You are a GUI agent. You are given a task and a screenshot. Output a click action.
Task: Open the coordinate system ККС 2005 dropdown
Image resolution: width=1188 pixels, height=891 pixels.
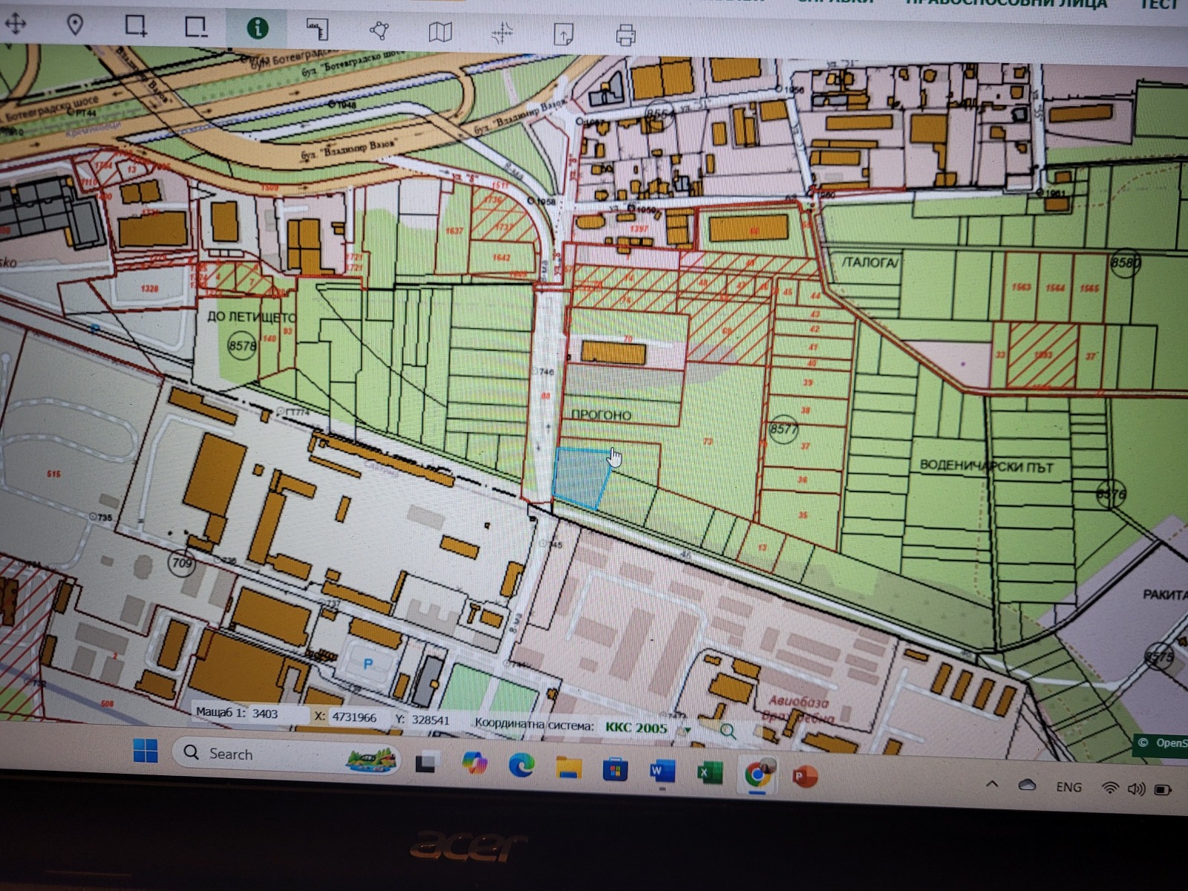(x=687, y=729)
